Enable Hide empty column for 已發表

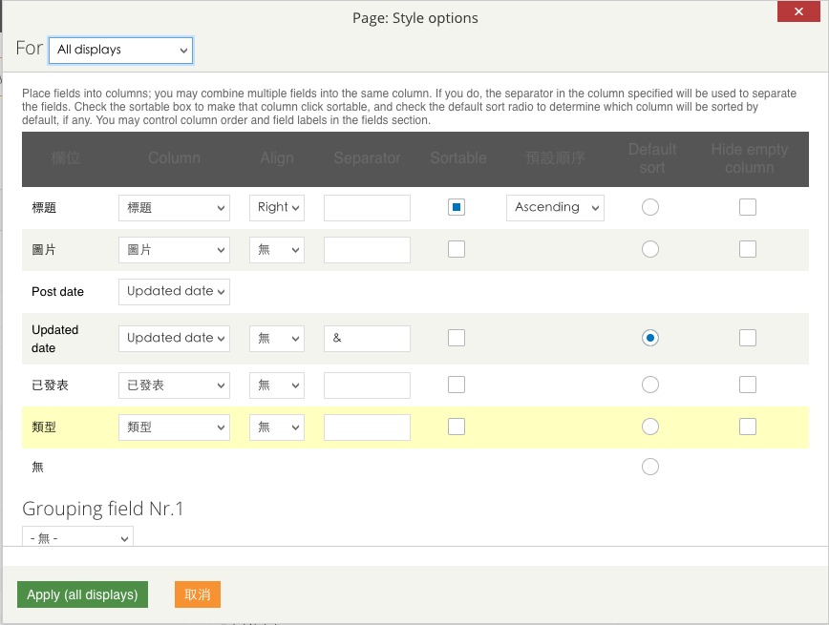click(x=748, y=385)
